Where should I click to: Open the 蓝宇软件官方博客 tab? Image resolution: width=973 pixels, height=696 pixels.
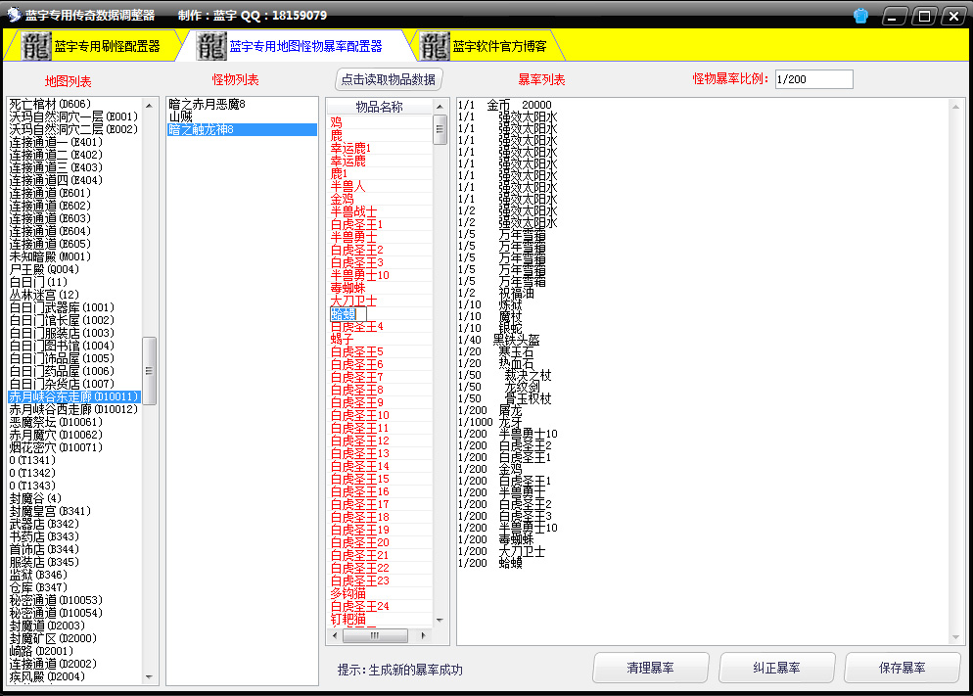[x=499, y=46]
